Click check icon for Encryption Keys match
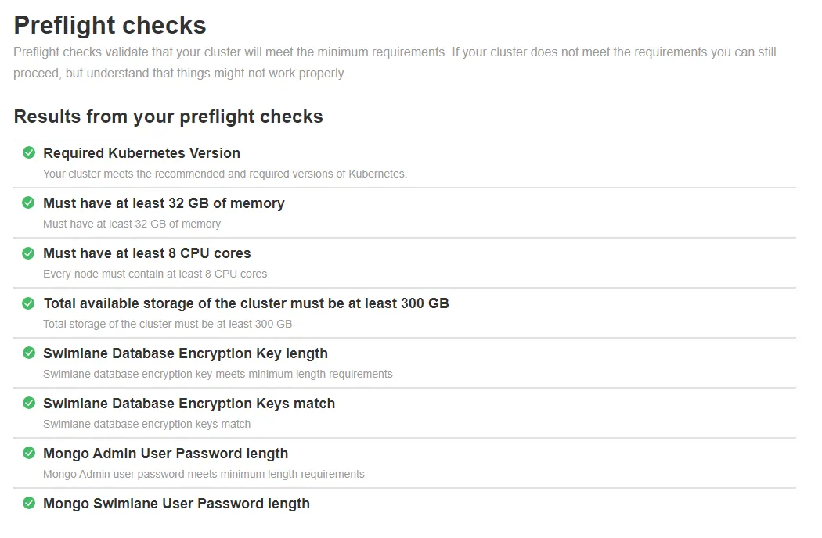Viewport: 822px width, 538px height. (x=29, y=403)
